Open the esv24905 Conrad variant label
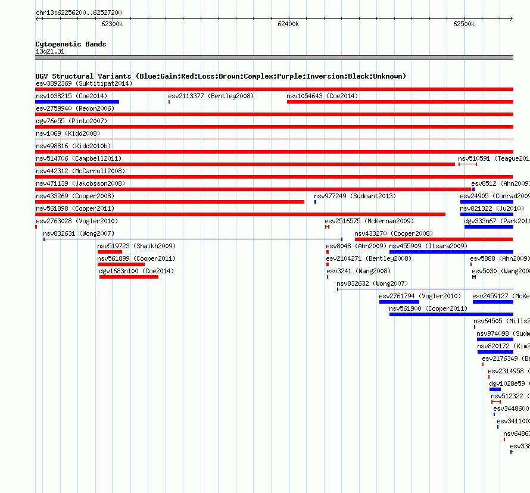530x493 pixels. pos(495,196)
